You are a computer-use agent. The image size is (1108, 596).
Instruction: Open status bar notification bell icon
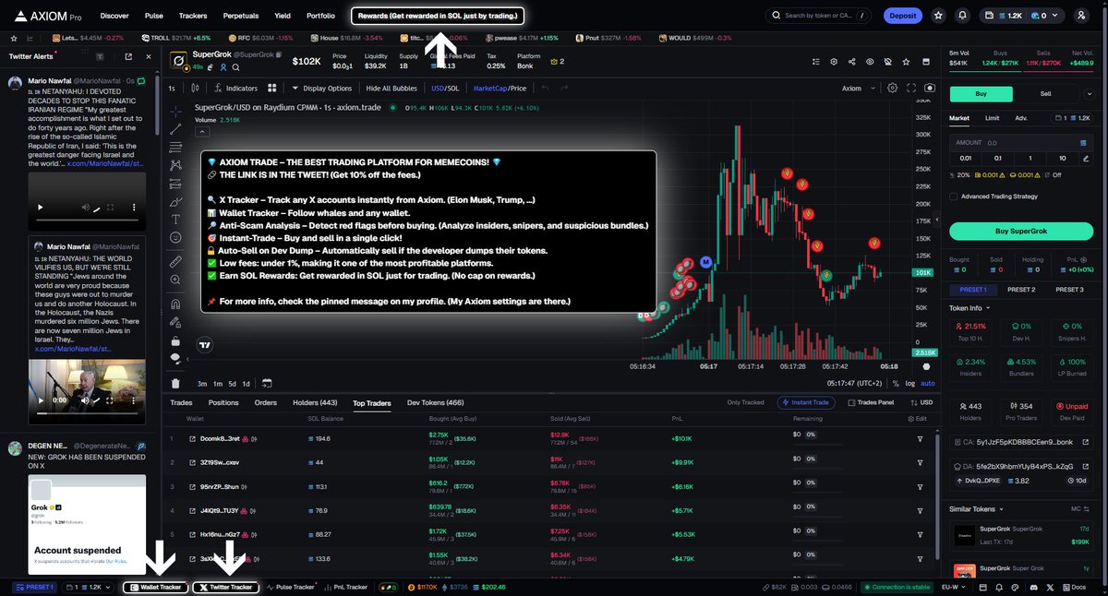(998, 587)
